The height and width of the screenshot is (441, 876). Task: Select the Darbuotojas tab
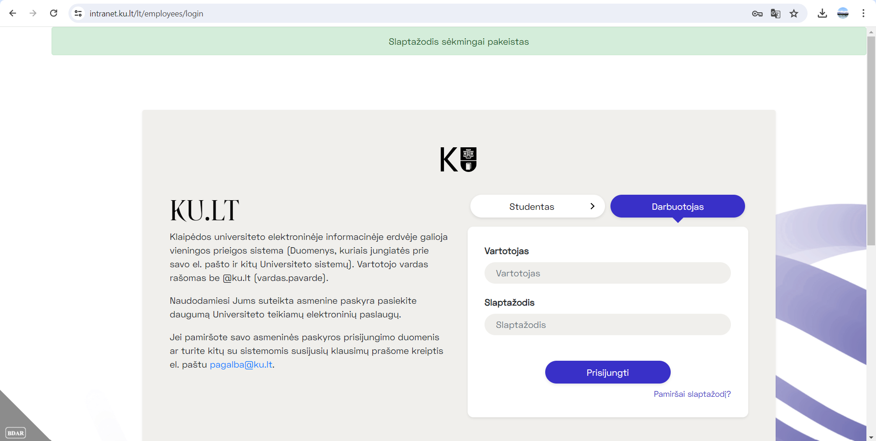coord(677,207)
